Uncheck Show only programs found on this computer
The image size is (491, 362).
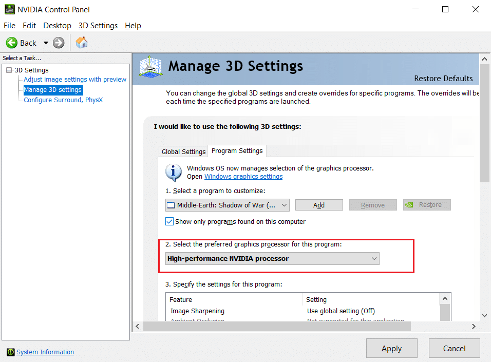click(x=169, y=221)
